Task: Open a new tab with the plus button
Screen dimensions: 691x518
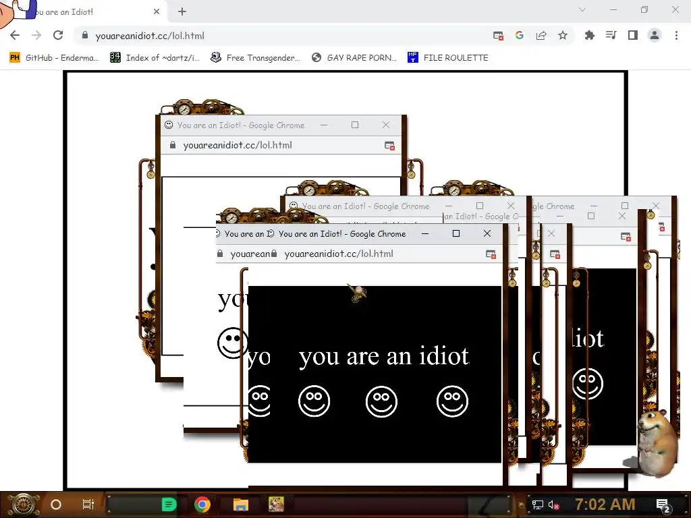Action: [x=182, y=12]
